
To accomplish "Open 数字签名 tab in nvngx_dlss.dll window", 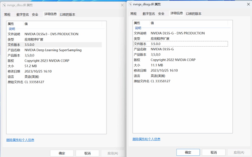I will pyautogui.click(x=22, y=15).
